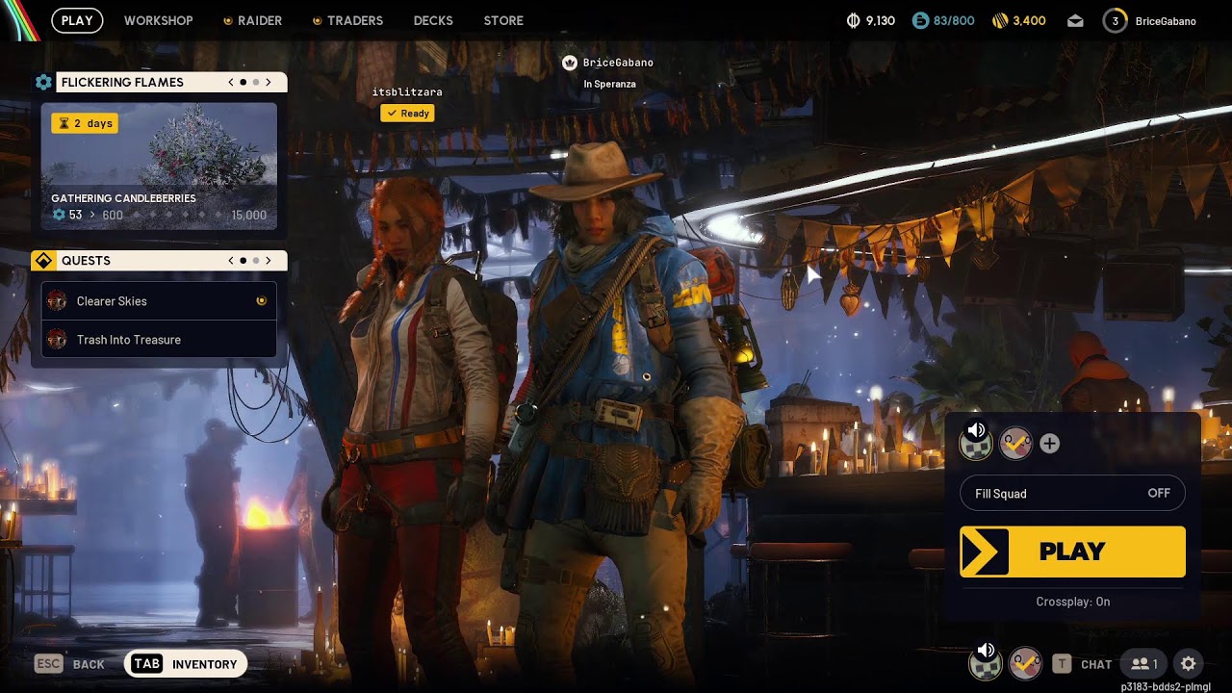Open CHAT from the bottom bar

[x=1096, y=664]
